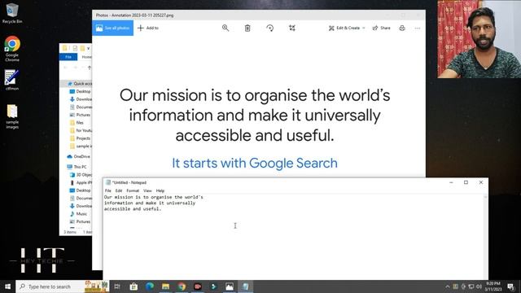Click the ctfmon desktop shortcut icon
Screen dimensions: 521x293
pyautogui.click(x=12, y=80)
